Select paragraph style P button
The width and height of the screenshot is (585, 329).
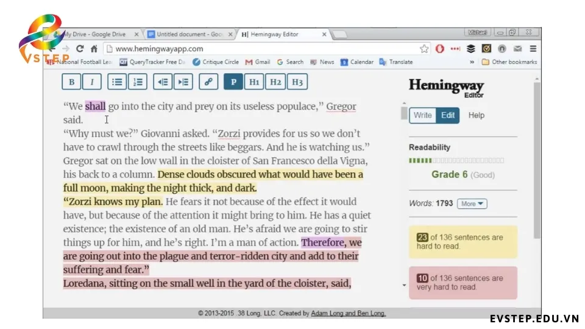233,82
